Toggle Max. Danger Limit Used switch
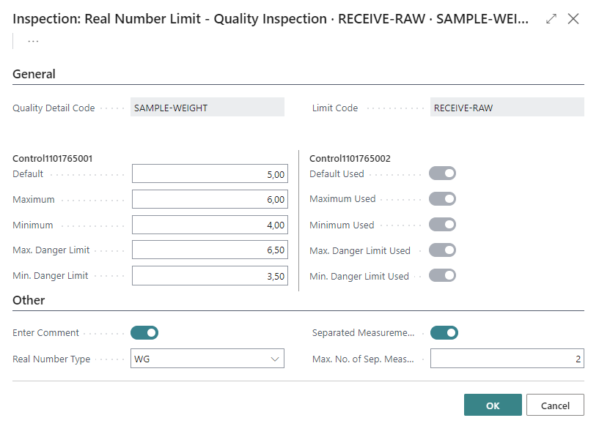The height and width of the screenshot is (426, 599). pos(442,250)
